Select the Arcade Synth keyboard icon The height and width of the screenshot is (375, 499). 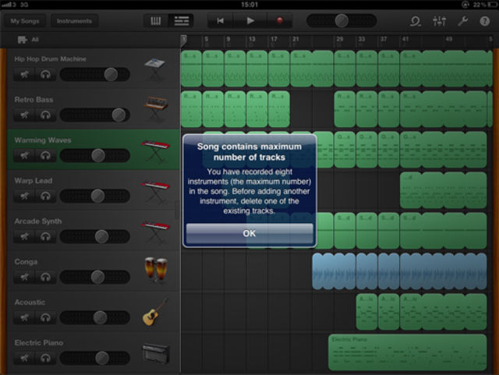pos(155,232)
